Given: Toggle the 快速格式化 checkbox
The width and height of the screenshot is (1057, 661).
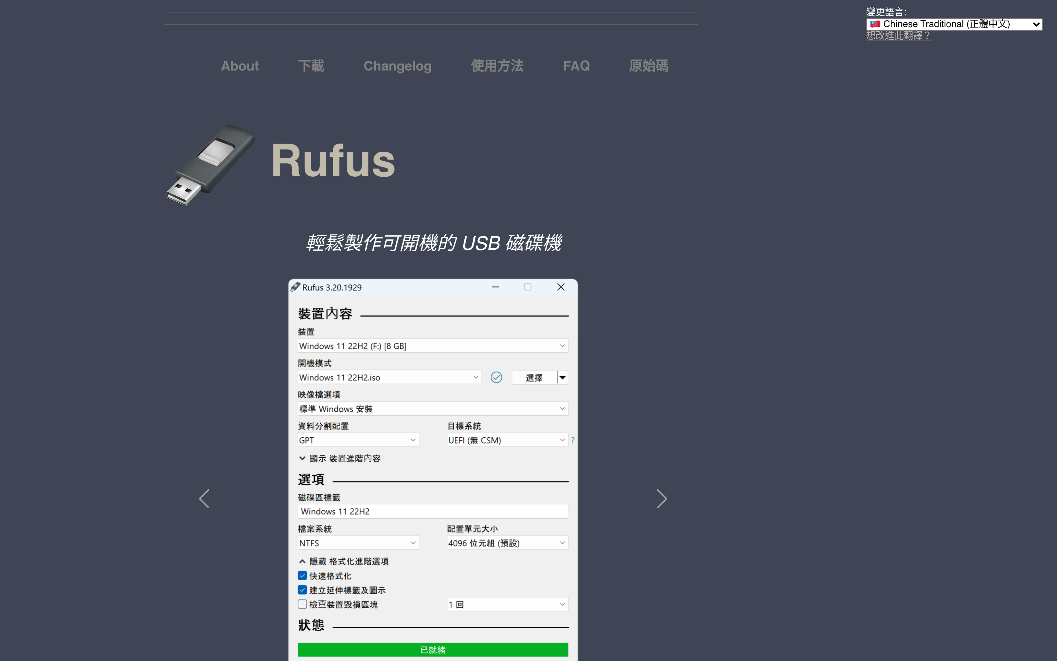Looking at the screenshot, I should (302, 576).
